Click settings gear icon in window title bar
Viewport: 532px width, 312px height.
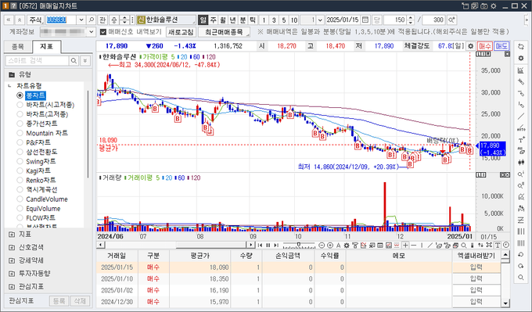tap(494, 6)
